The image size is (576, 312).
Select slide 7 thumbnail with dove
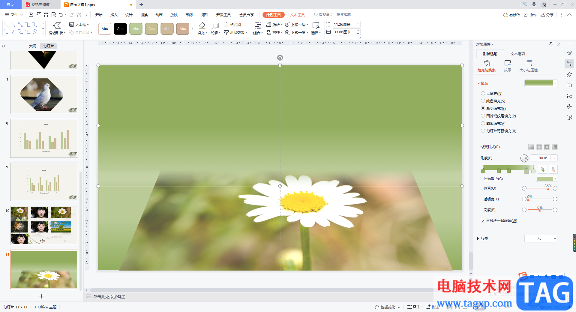(x=44, y=94)
